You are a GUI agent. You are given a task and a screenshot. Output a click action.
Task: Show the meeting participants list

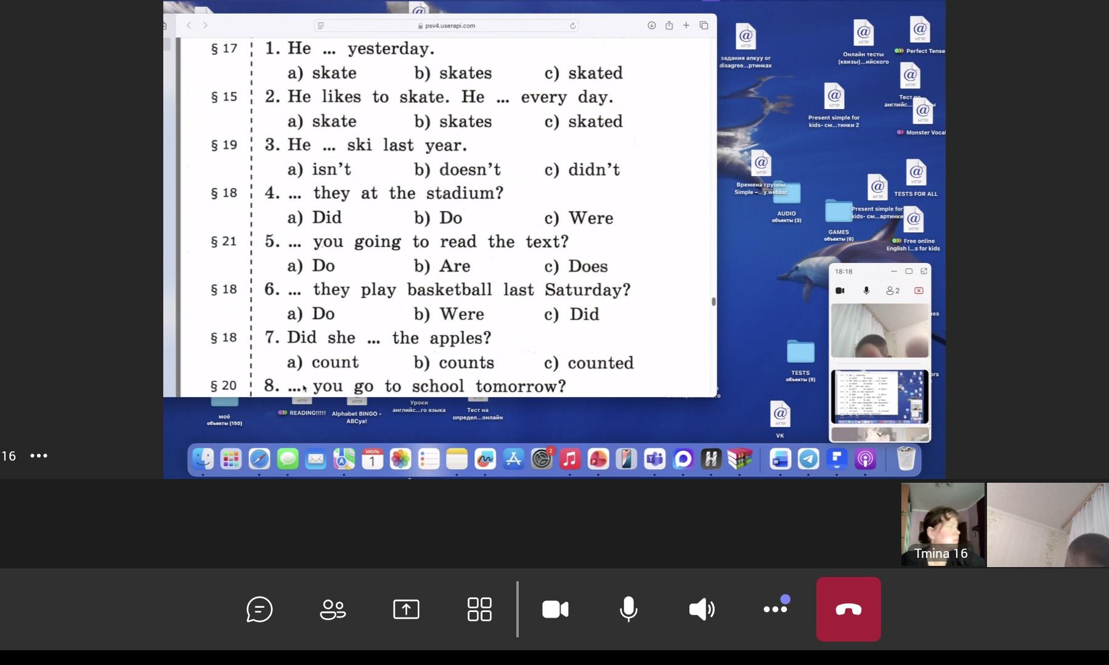click(x=333, y=610)
